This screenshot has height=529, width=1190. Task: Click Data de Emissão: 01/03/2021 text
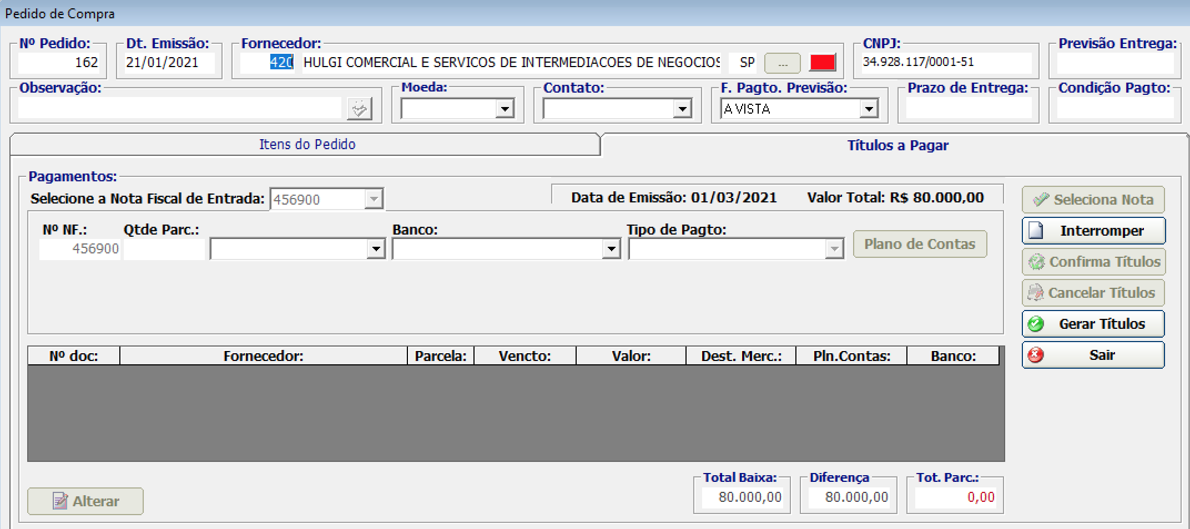tap(674, 197)
